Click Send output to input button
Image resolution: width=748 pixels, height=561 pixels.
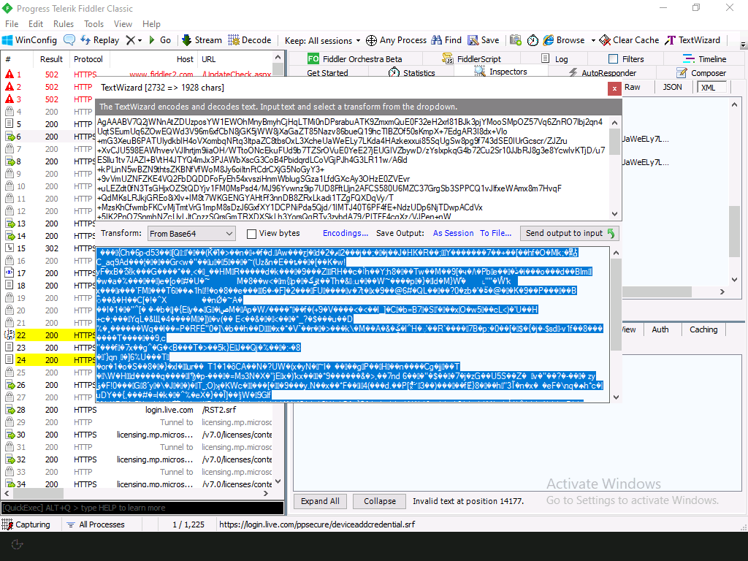[570, 234]
